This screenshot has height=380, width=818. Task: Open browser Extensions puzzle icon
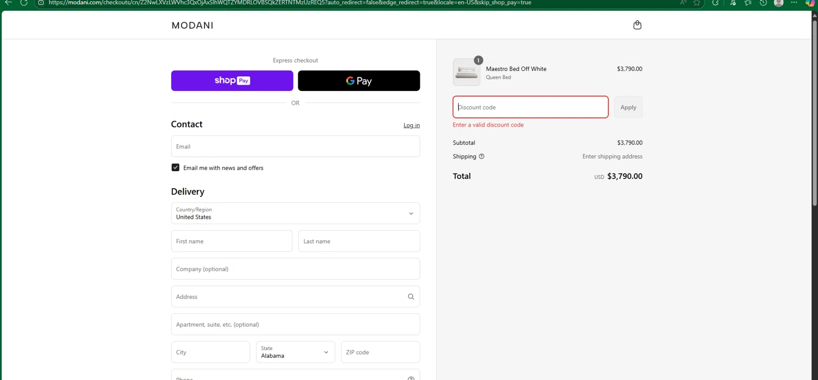point(715,3)
